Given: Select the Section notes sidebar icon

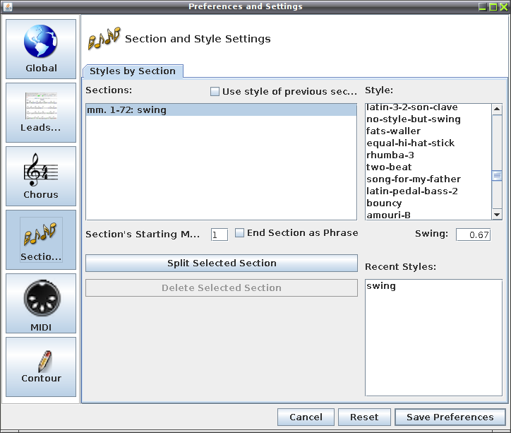Looking at the screenshot, I should tap(40, 234).
